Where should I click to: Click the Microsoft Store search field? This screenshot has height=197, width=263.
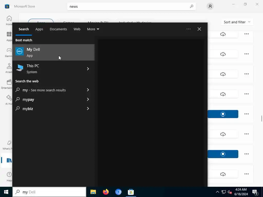[131, 6]
